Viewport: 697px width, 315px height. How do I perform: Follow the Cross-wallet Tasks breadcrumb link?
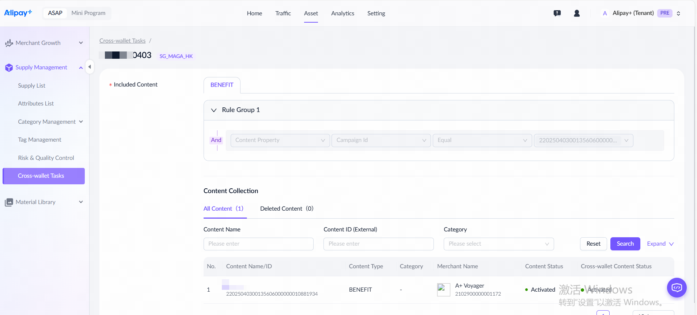click(x=122, y=41)
